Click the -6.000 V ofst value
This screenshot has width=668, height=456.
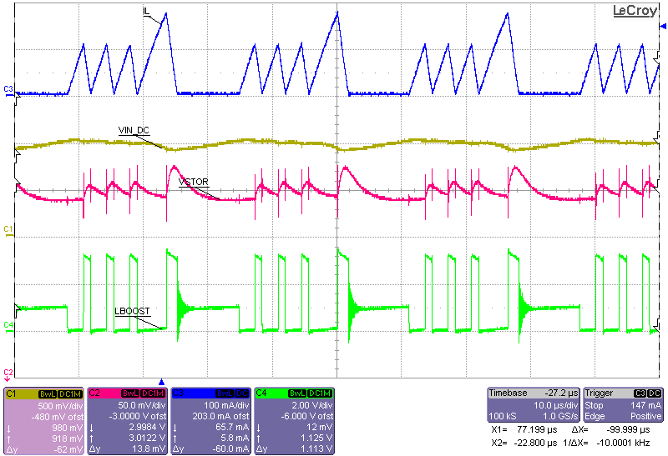point(307,417)
